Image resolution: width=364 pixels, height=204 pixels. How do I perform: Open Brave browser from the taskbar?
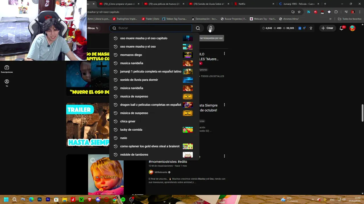click(90, 199)
